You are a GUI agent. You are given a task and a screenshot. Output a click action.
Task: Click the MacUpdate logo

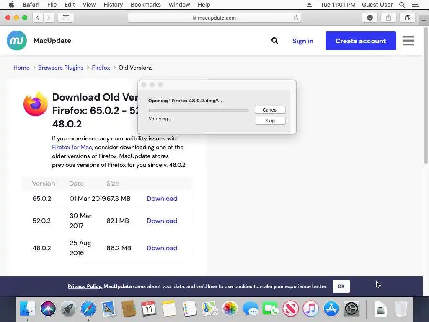17,41
